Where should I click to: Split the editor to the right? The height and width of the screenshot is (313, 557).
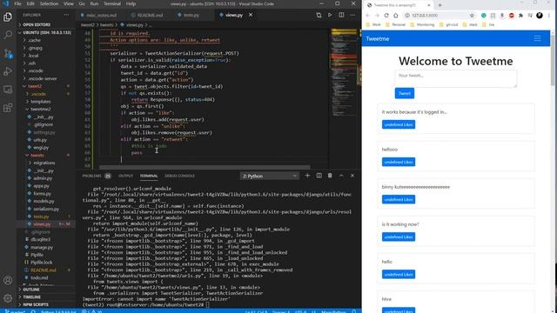tap(341, 16)
